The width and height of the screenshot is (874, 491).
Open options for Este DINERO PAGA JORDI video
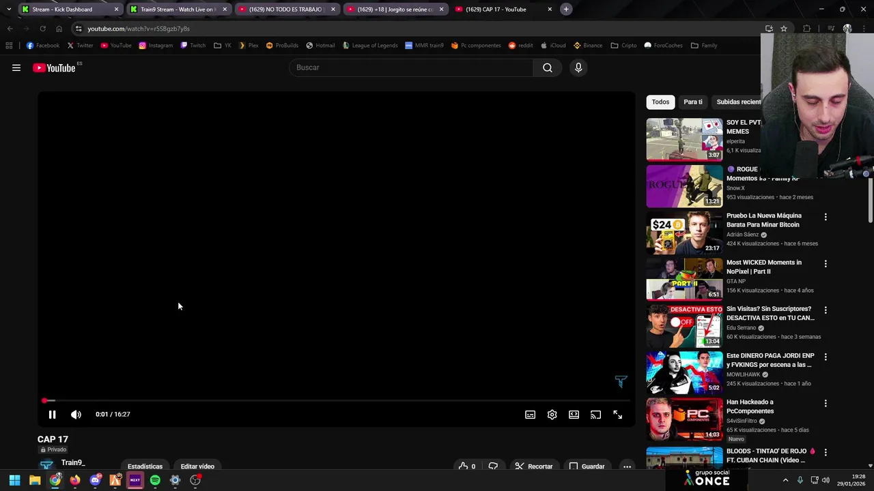point(826,357)
